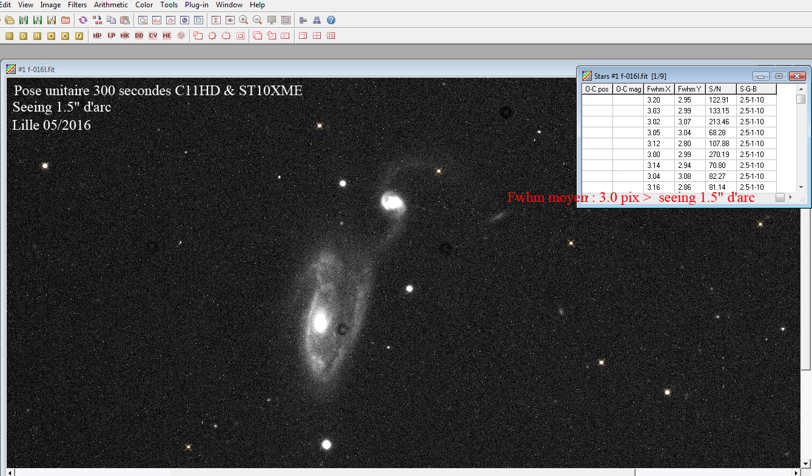Sort by the Fwhm X column header

(660, 89)
